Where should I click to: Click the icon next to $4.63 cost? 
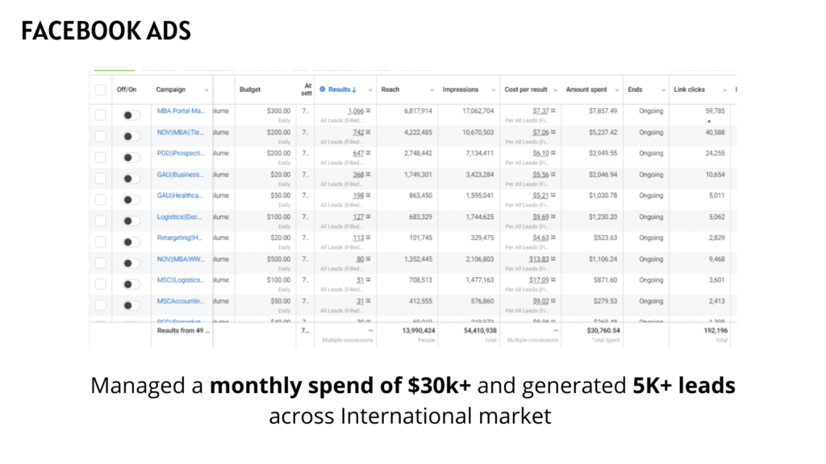(x=554, y=238)
